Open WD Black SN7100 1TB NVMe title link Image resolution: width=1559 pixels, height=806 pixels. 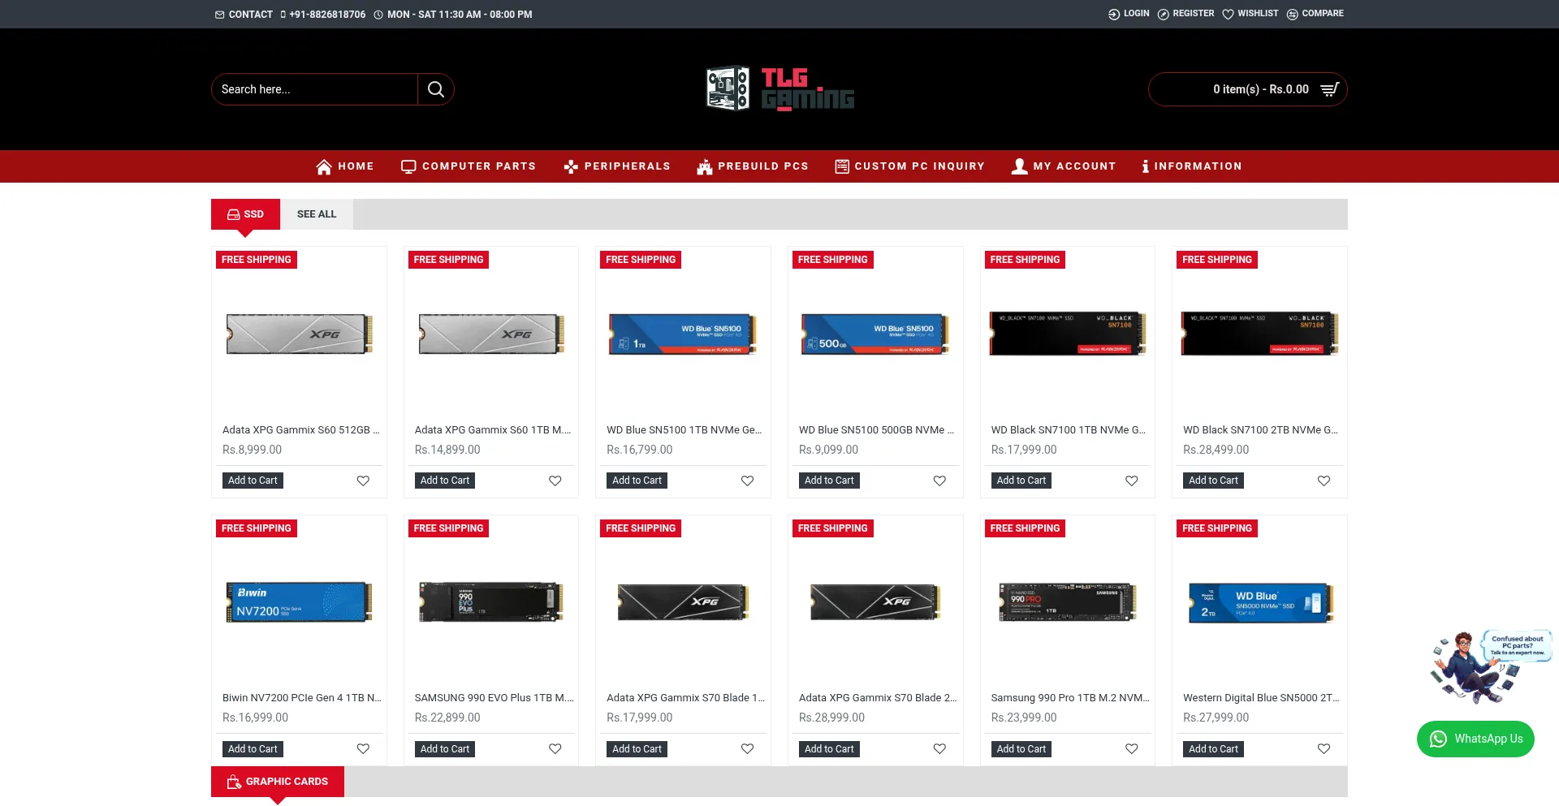[1069, 430]
